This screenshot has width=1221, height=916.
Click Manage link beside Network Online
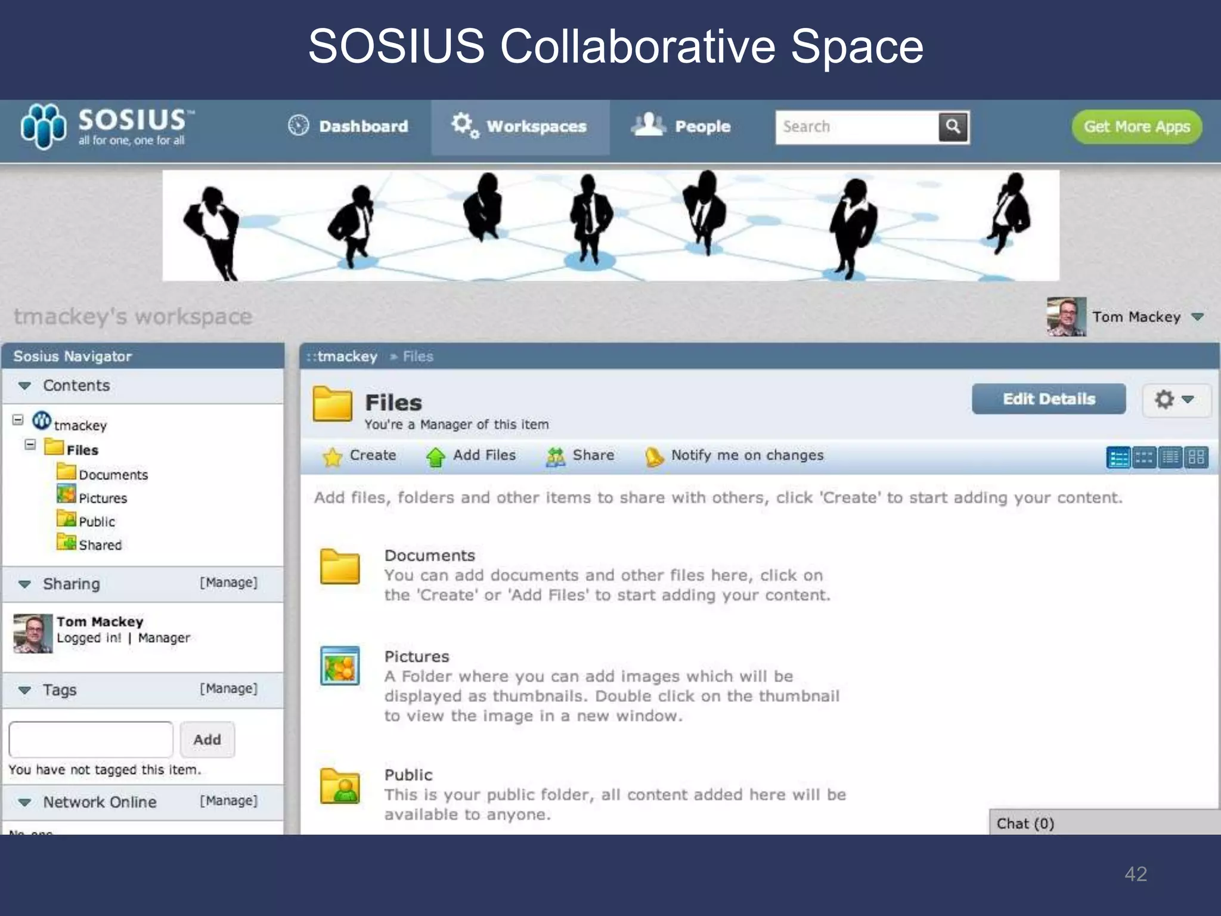pyautogui.click(x=229, y=801)
